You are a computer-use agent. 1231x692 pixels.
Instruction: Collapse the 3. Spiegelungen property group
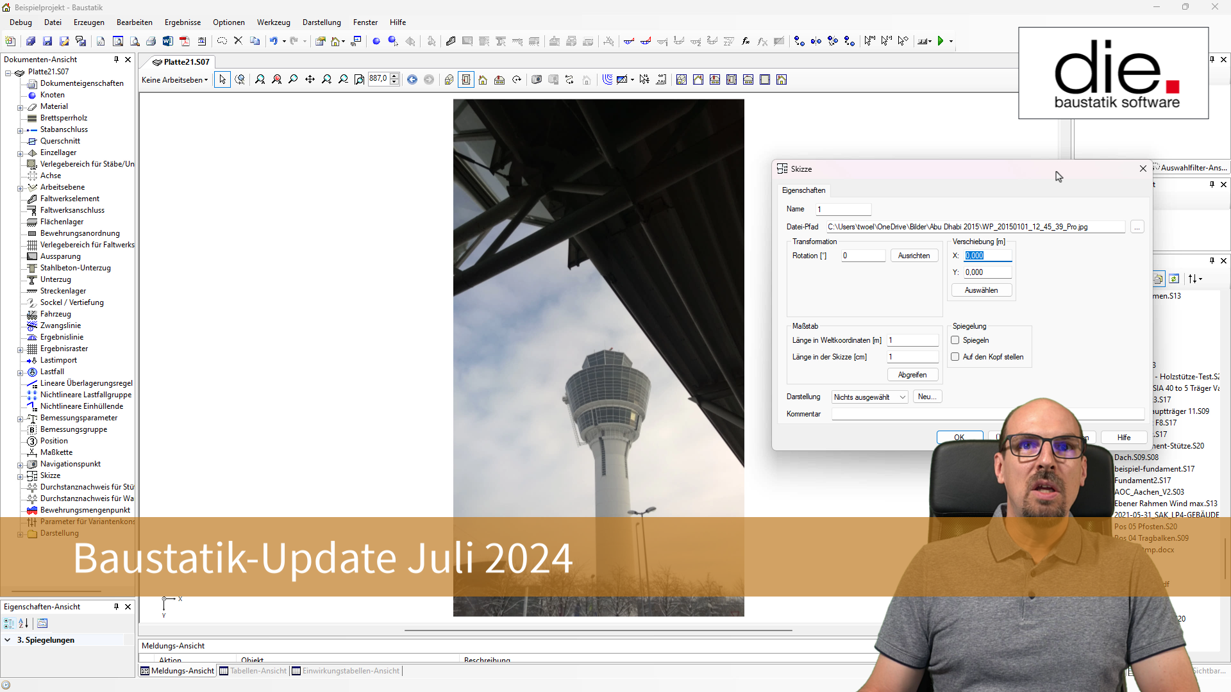tap(8, 640)
